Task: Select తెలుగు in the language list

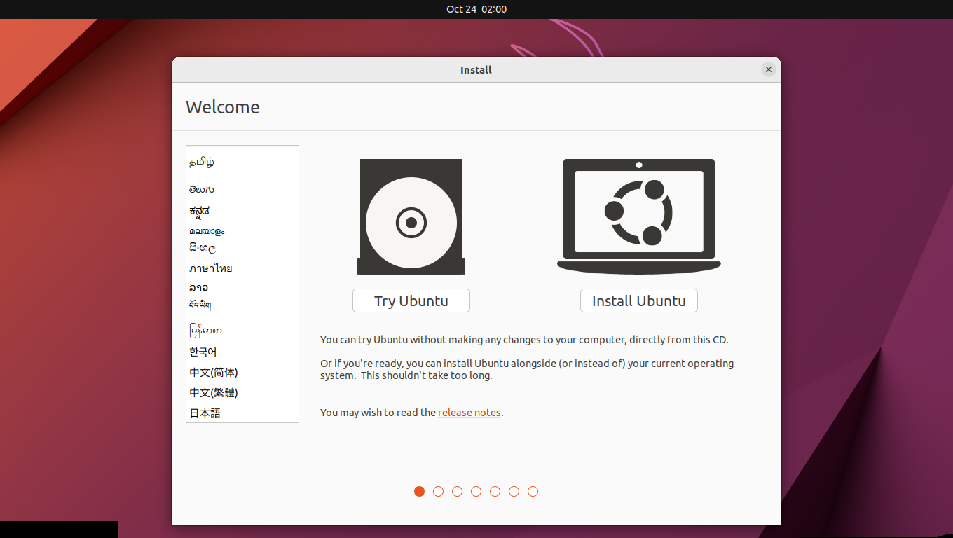Action: click(242, 190)
